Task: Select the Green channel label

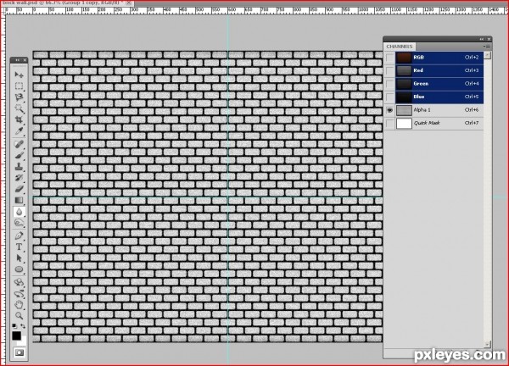Action: [x=421, y=84]
